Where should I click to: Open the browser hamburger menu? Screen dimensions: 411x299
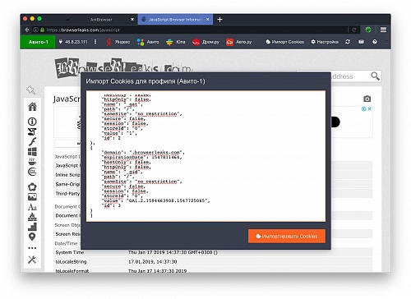(x=383, y=30)
